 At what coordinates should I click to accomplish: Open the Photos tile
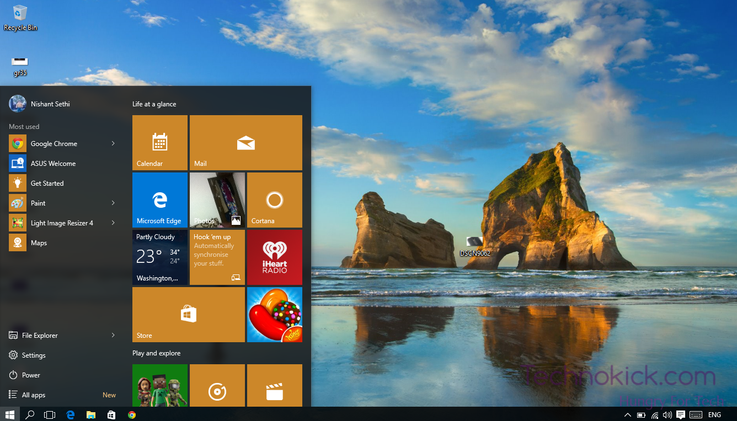tap(217, 199)
